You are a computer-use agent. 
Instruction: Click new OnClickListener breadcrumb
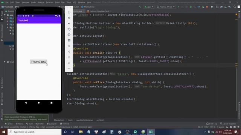[x=84, y=120]
